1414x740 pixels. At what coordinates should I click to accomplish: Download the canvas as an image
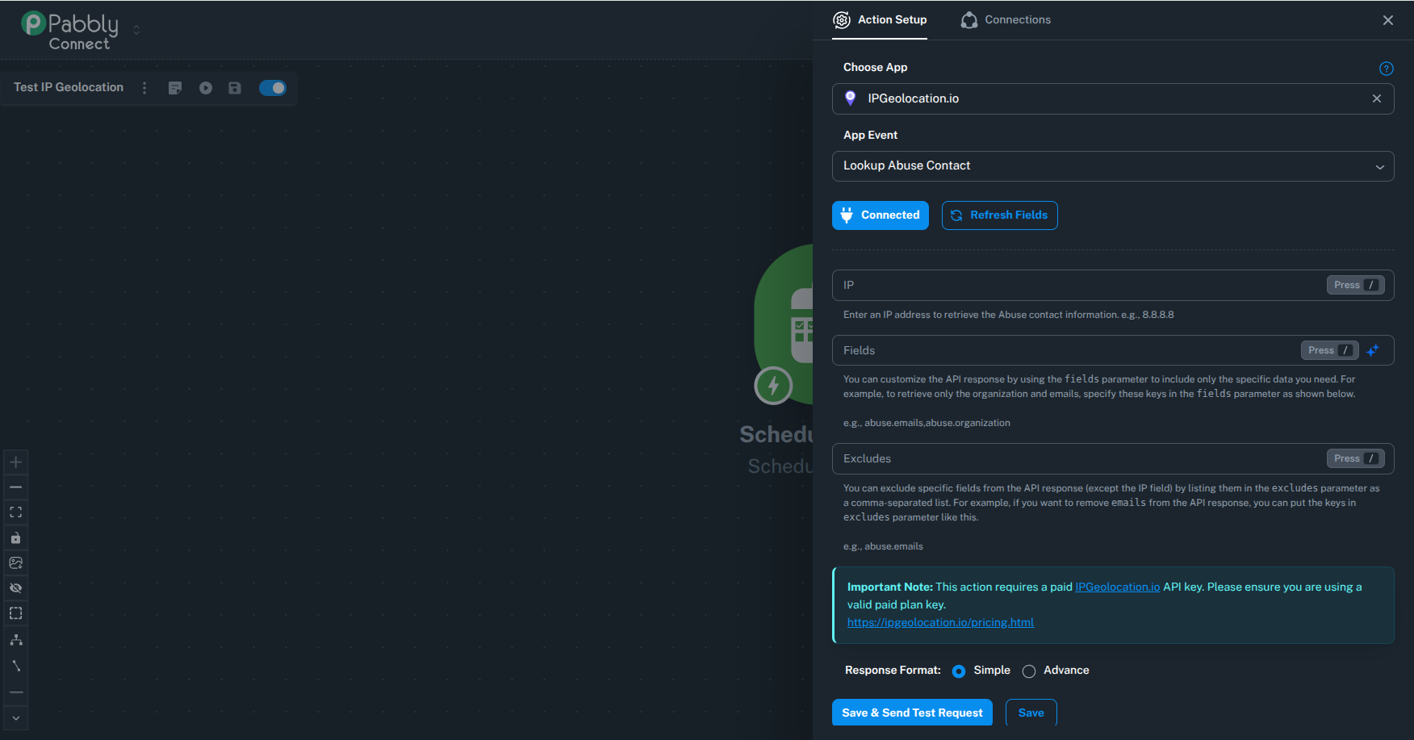[x=15, y=563]
